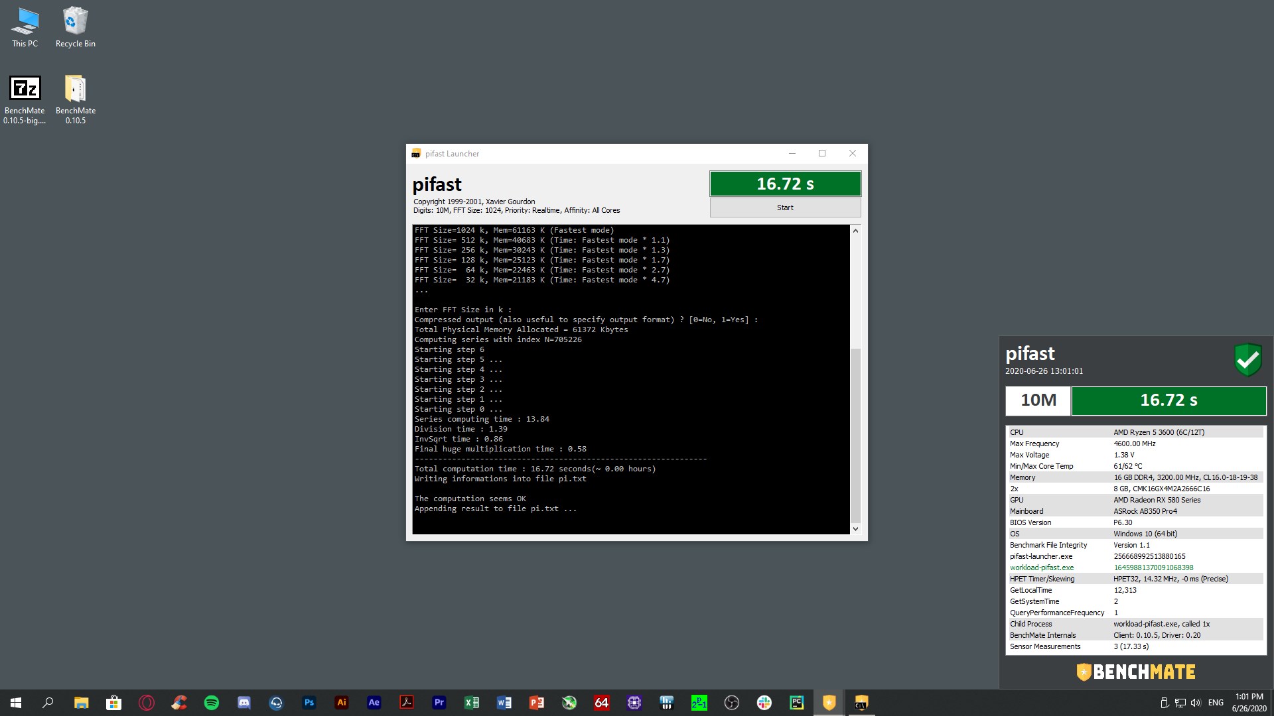Open Word from the taskbar
The height and width of the screenshot is (716, 1274).
[x=504, y=703]
